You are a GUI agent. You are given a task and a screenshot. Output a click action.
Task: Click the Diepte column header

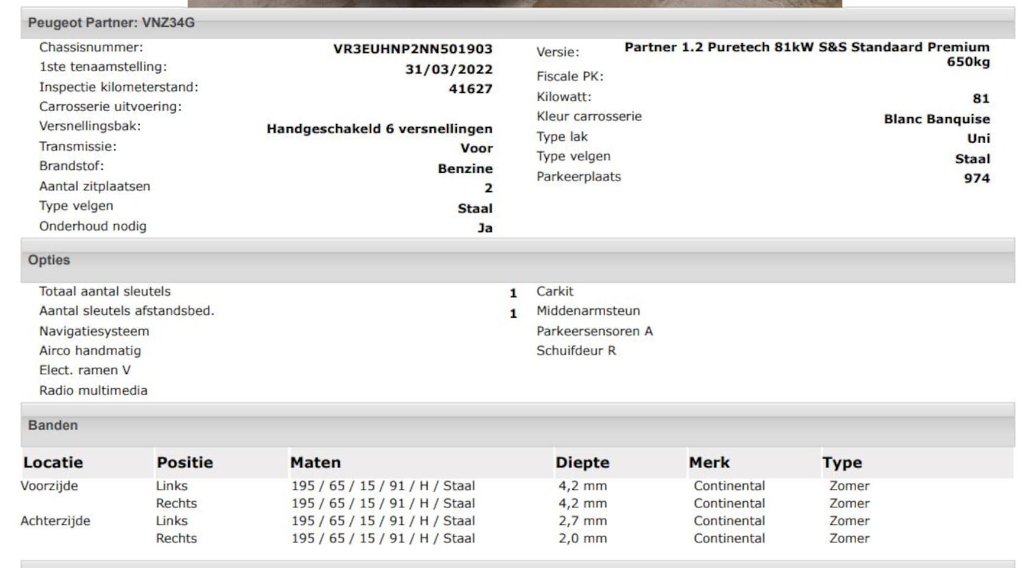[582, 463]
